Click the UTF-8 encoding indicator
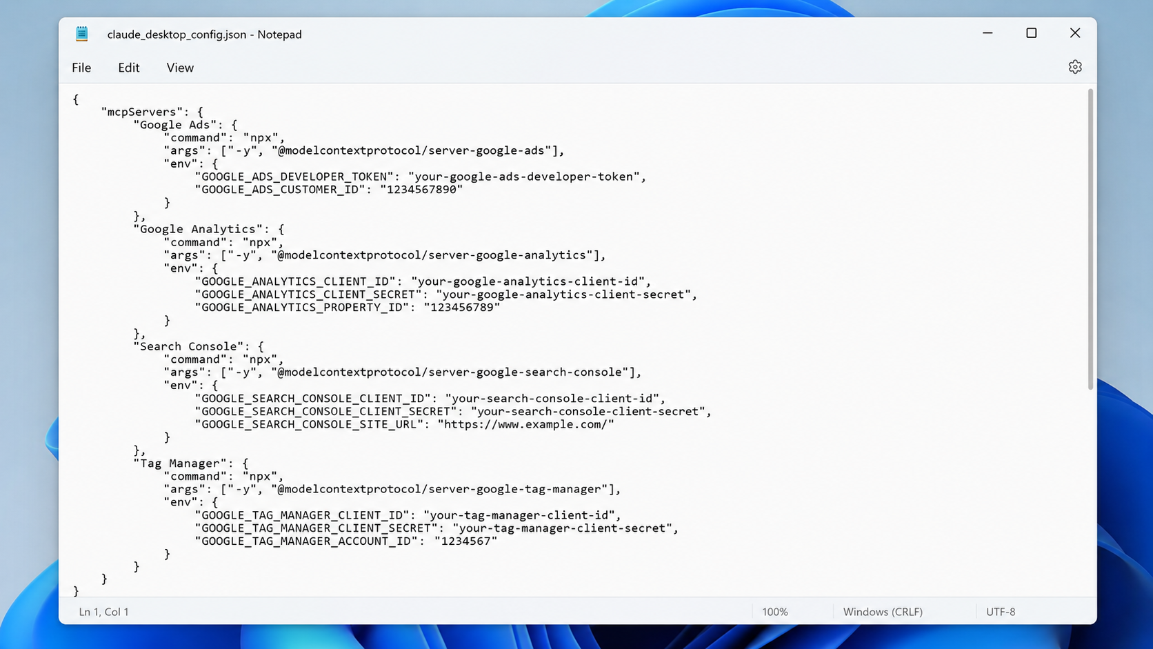Image resolution: width=1153 pixels, height=649 pixels. tap(1001, 612)
